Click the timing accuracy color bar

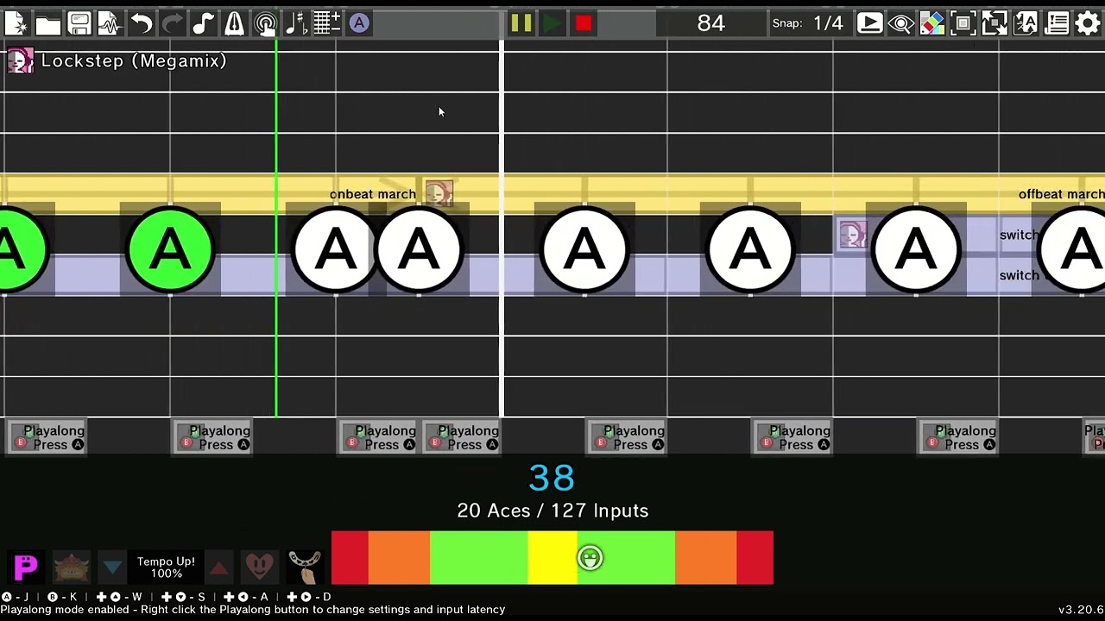(552, 558)
